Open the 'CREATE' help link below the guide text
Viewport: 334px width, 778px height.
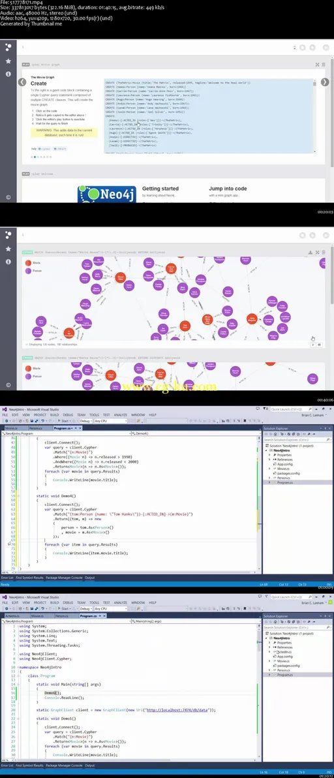tap(59, 148)
